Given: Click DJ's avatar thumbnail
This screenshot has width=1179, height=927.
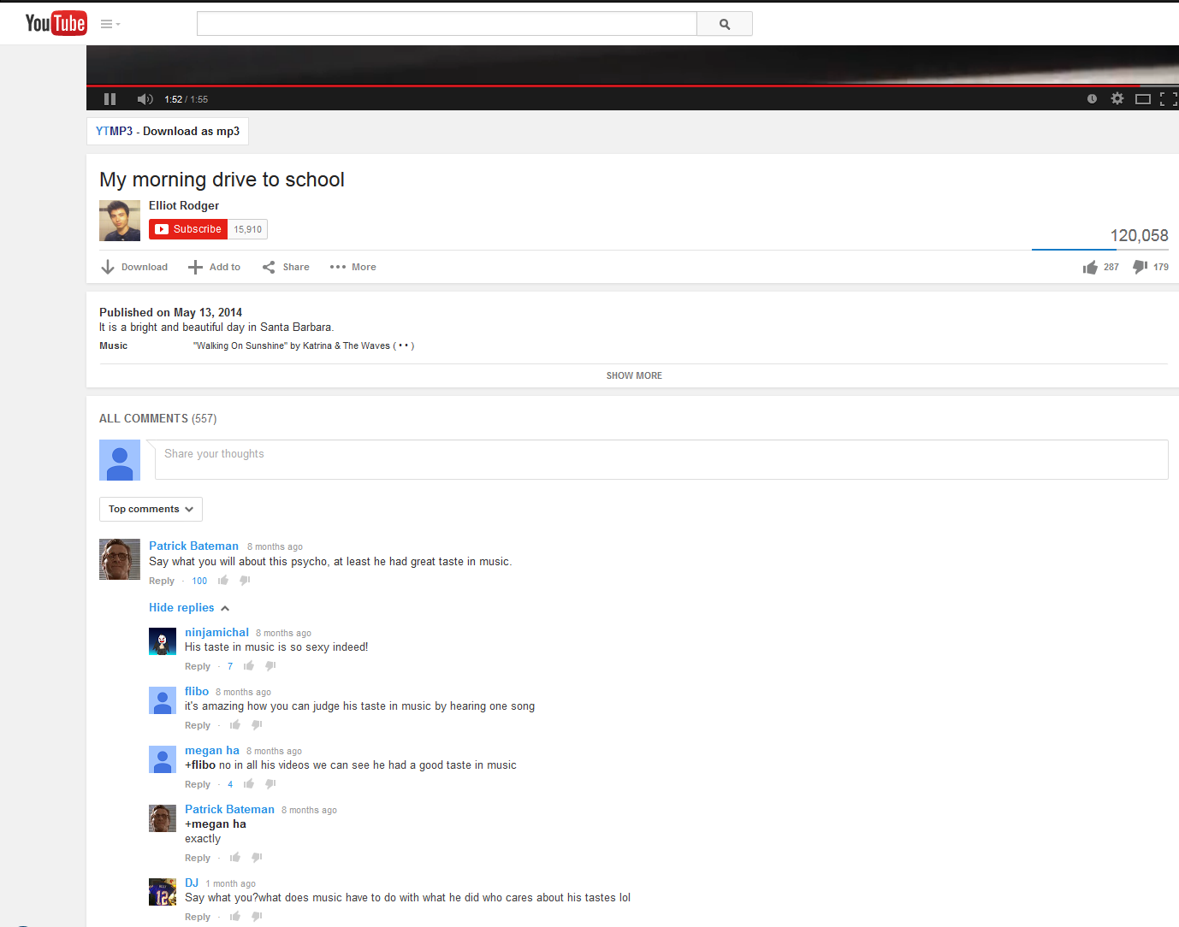Looking at the screenshot, I should pyautogui.click(x=163, y=892).
